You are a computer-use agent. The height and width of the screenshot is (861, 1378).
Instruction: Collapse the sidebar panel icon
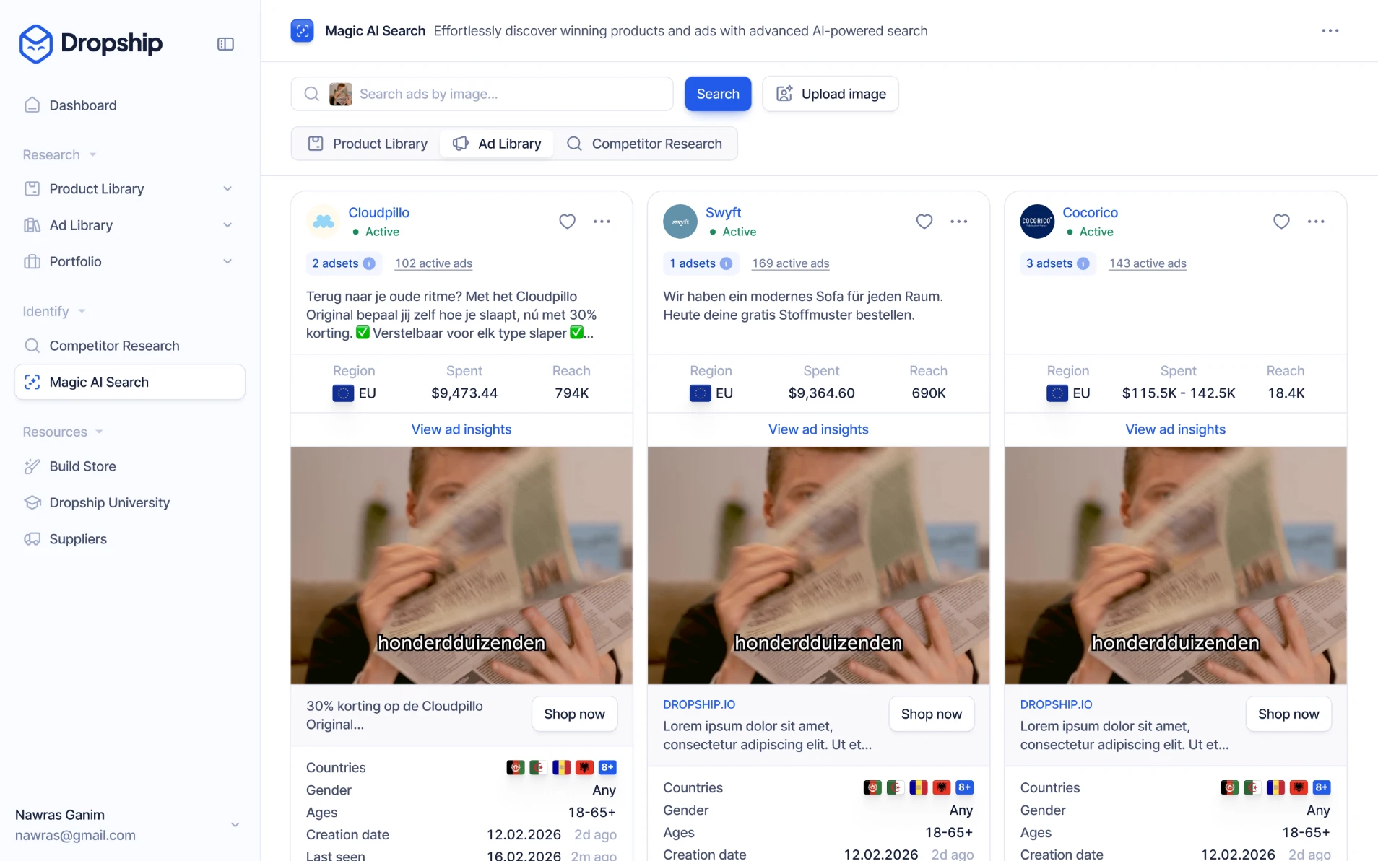(225, 44)
